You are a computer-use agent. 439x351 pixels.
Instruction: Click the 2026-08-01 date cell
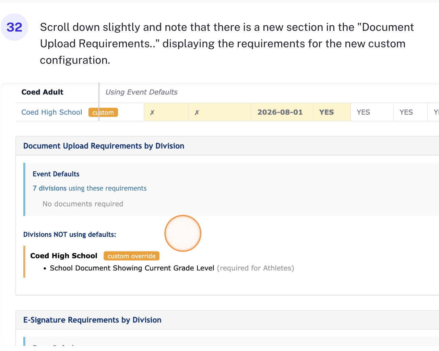tap(280, 112)
